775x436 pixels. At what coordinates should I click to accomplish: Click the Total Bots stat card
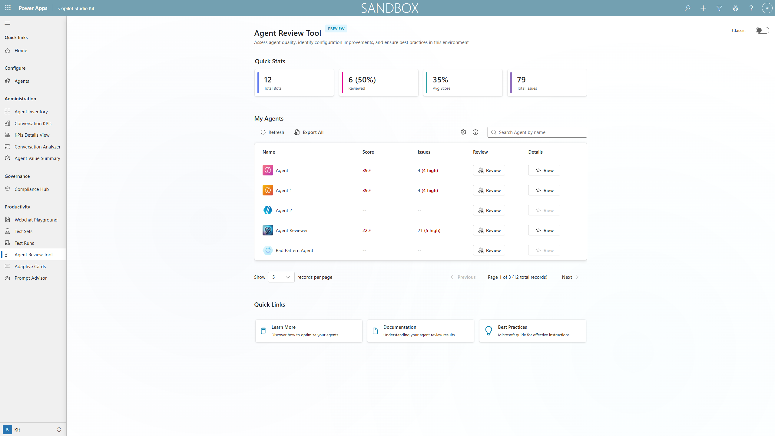[294, 83]
